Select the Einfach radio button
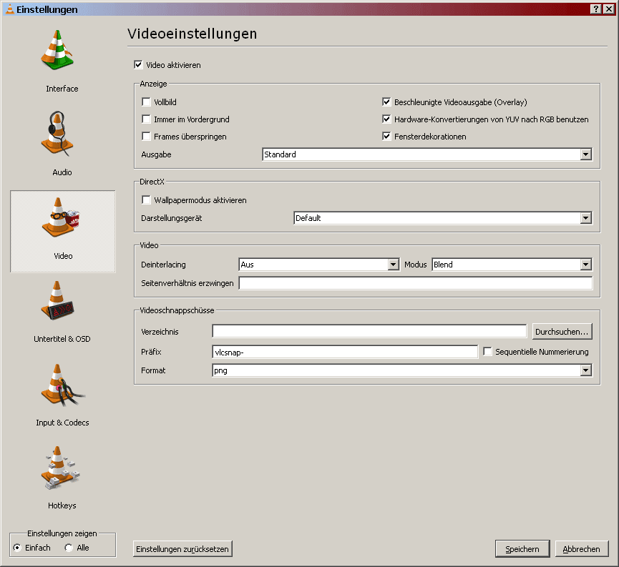 click(17, 548)
